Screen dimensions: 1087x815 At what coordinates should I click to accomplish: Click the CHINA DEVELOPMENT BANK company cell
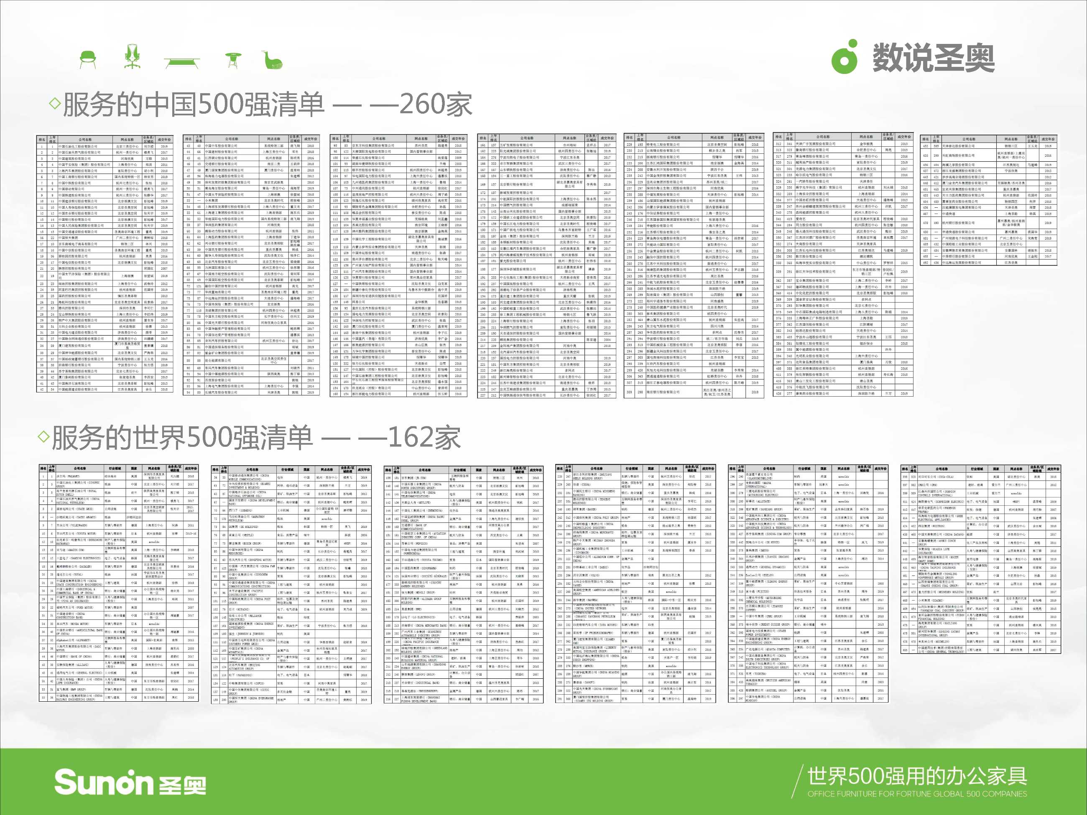pos(253,502)
